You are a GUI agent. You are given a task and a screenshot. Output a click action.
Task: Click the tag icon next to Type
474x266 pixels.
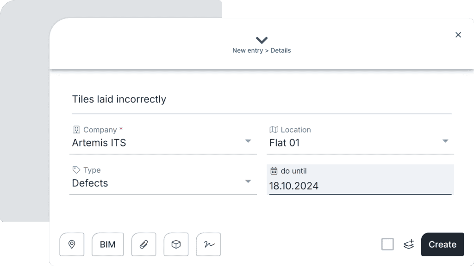(75, 170)
